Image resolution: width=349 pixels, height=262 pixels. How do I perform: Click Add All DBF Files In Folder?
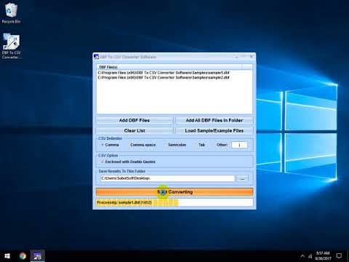click(x=214, y=120)
